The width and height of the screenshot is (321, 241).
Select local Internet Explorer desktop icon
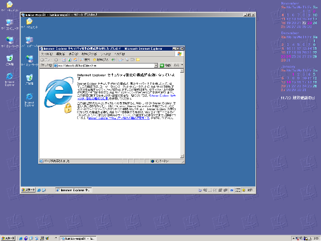point(10,79)
